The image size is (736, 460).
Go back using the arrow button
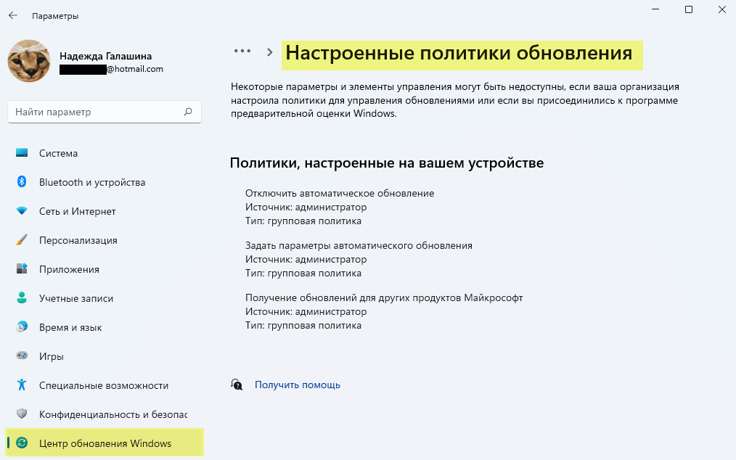tap(13, 15)
